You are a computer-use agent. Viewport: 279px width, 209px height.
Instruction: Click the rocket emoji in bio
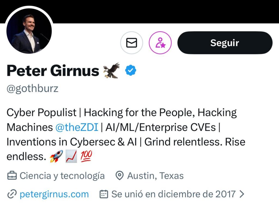point(56,156)
